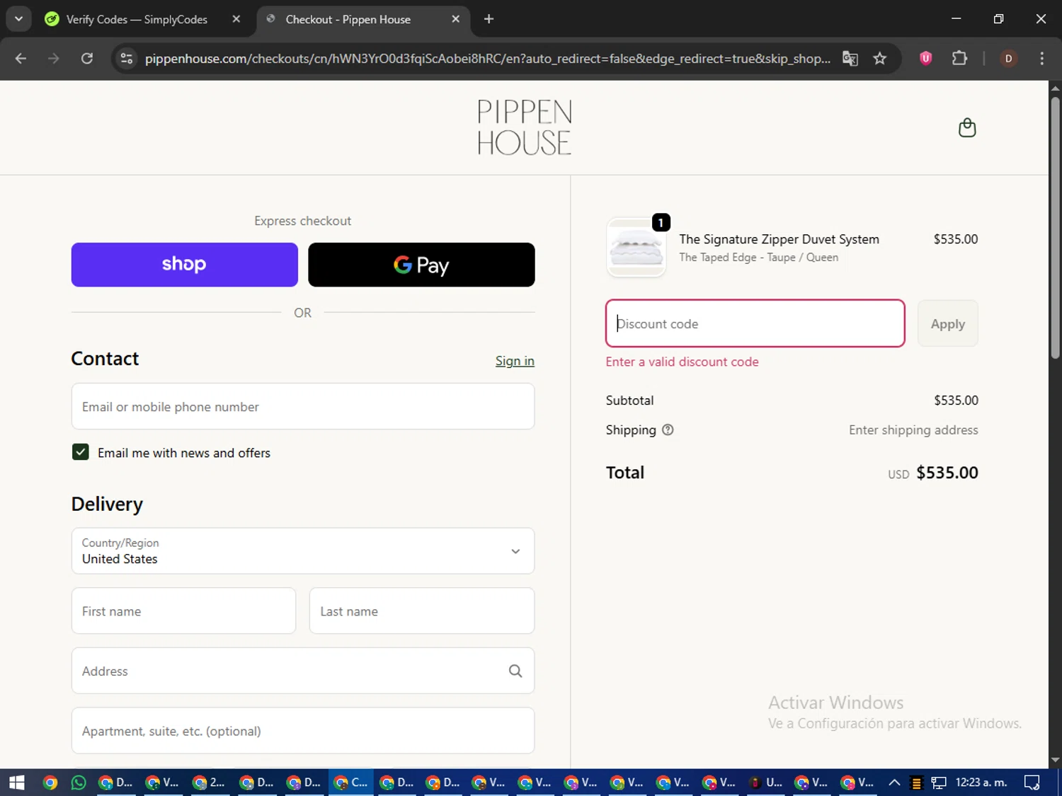Viewport: 1062px width, 796px height.
Task: Click the Shipping help question mark icon
Action: coord(668,429)
